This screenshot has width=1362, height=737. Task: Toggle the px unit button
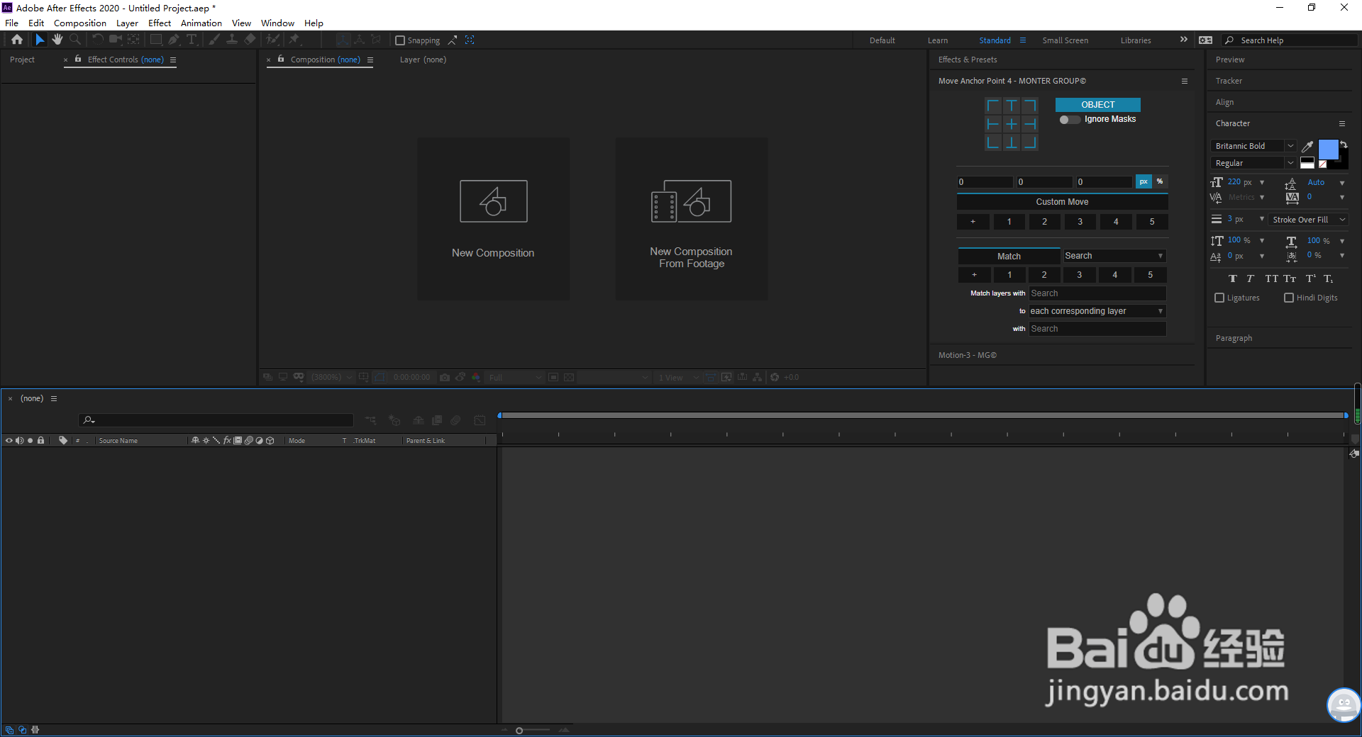click(x=1144, y=181)
